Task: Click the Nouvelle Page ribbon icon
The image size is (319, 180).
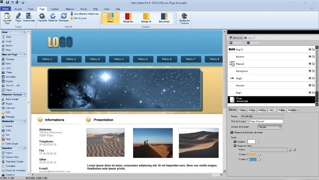Action: tap(7, 18)
